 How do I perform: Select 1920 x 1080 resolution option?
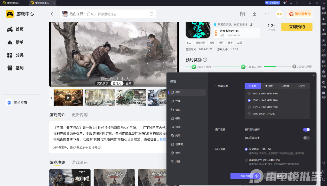249,107
